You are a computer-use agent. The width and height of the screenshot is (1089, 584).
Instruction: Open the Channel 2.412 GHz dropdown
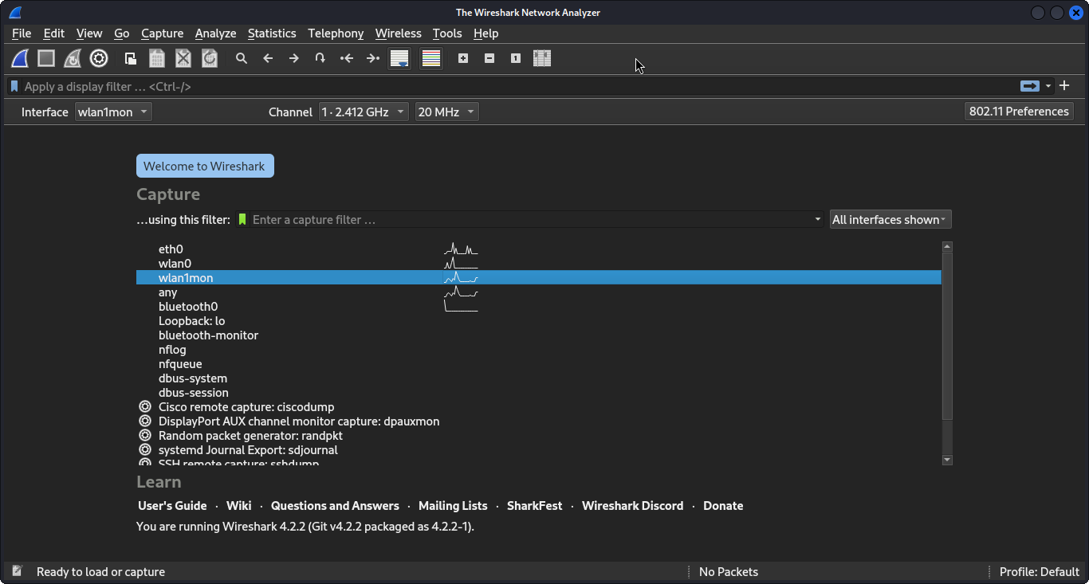coord(364,112)
